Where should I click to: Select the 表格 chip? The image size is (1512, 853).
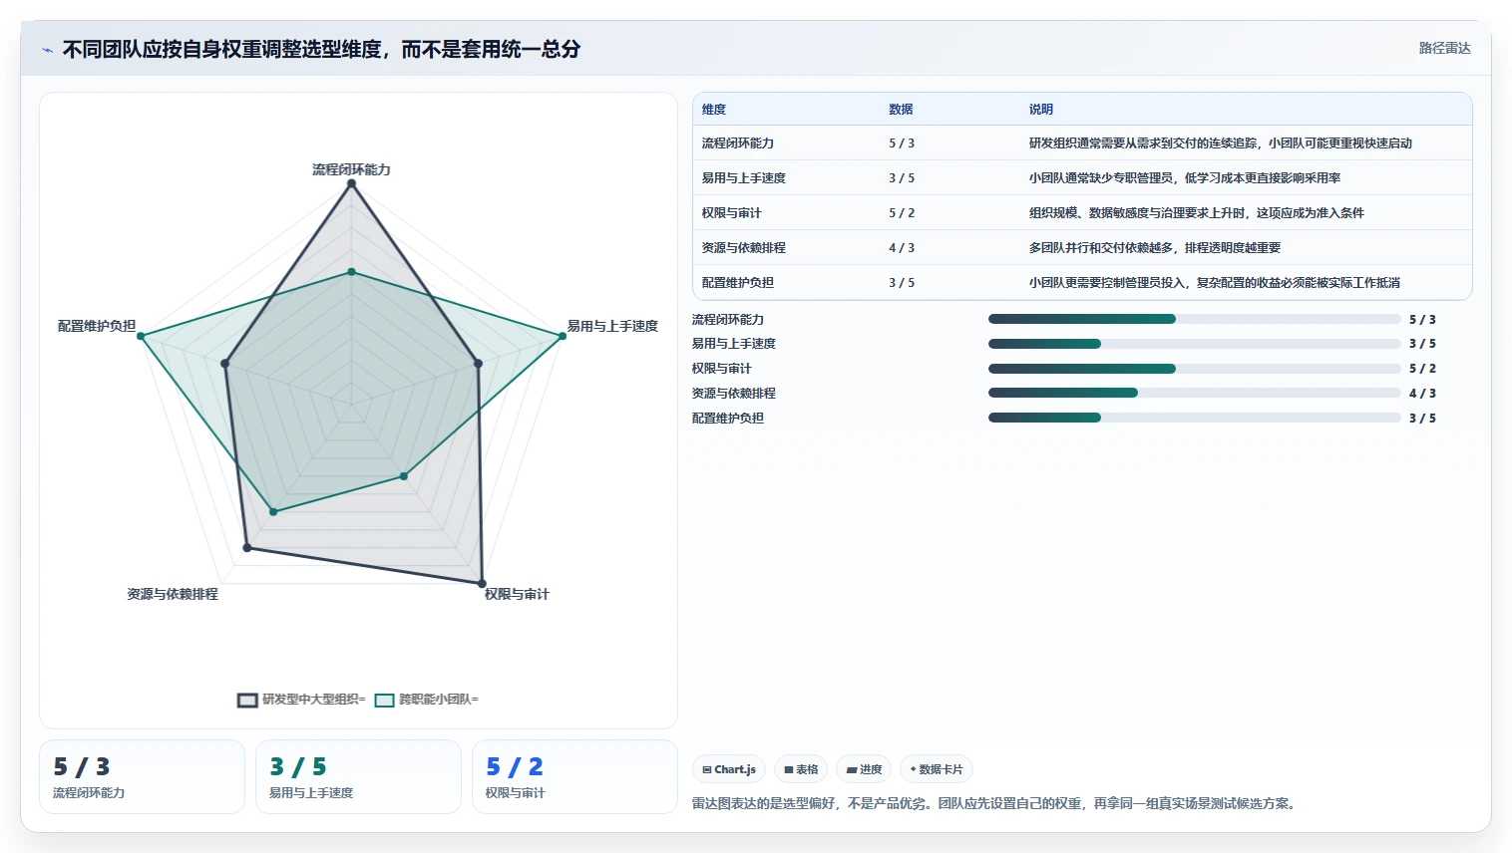(x=801, y=769)
